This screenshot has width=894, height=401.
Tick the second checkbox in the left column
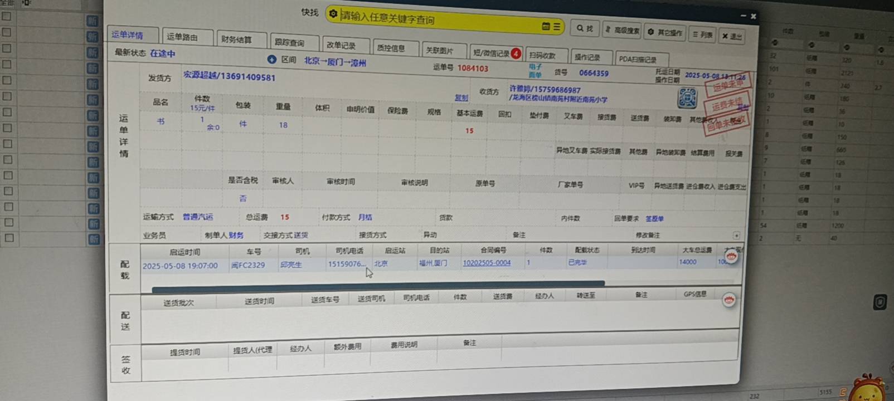7,32
